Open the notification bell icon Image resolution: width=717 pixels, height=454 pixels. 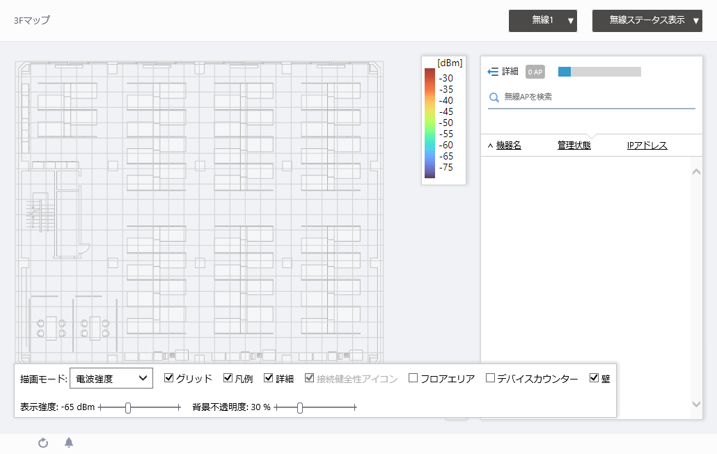(x=69, y=442)
